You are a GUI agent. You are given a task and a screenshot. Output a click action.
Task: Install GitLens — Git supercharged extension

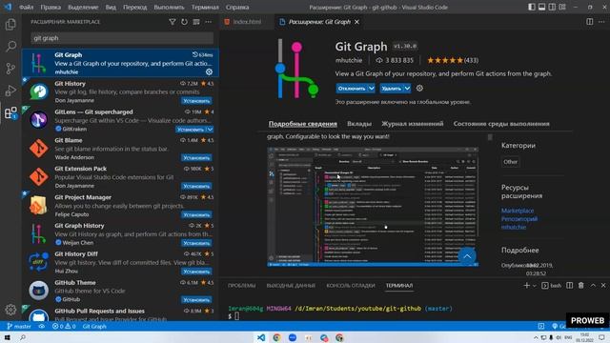click(190, 130)
